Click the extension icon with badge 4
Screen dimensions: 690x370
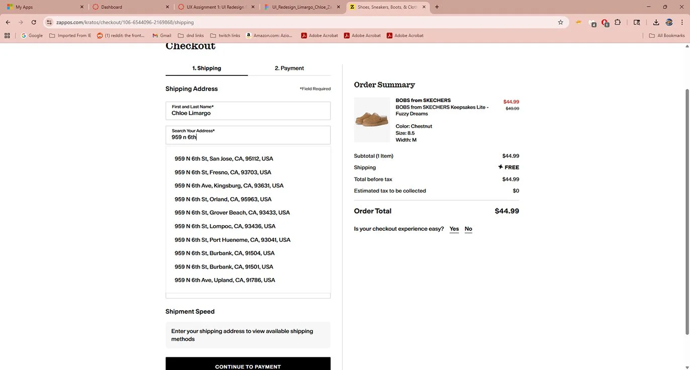pyautogui.click(x=592, y=23)
